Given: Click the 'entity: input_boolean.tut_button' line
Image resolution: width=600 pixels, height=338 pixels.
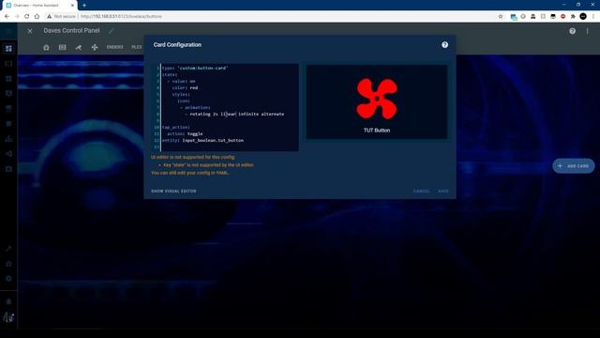Looking at the screenshot, I should tap(202, 140).
